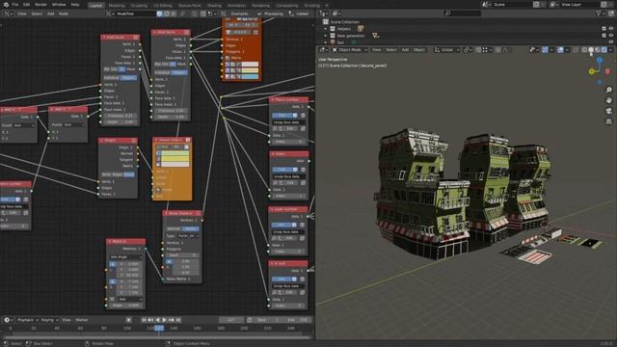This screenshot has width=617, height=347.
Task: Click the current frame number field
Action: [x=231, y=320]
